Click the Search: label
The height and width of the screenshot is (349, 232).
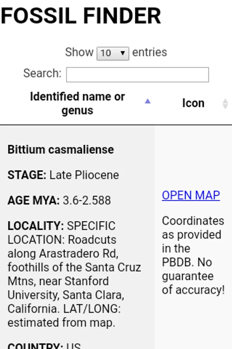pyautogui.click(x=42, y=73)
